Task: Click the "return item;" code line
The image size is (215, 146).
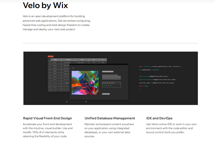Action: [x=144, y=86]
